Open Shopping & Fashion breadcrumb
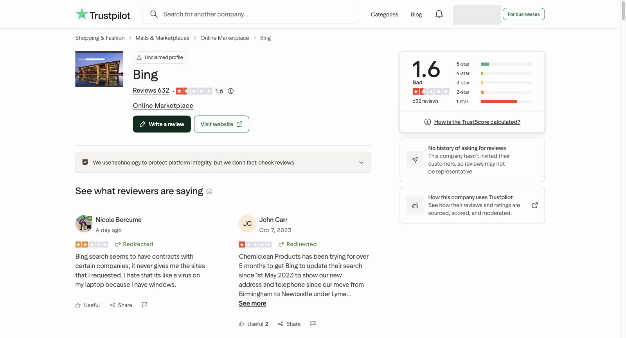This screenshot has height=338, width=626. (100, 38)
